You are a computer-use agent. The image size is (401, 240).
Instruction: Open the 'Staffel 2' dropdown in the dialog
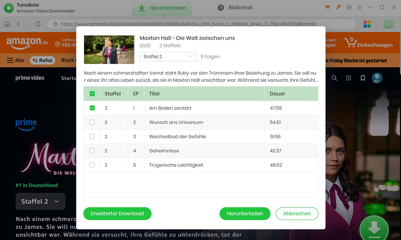click(x=168, y=57)
